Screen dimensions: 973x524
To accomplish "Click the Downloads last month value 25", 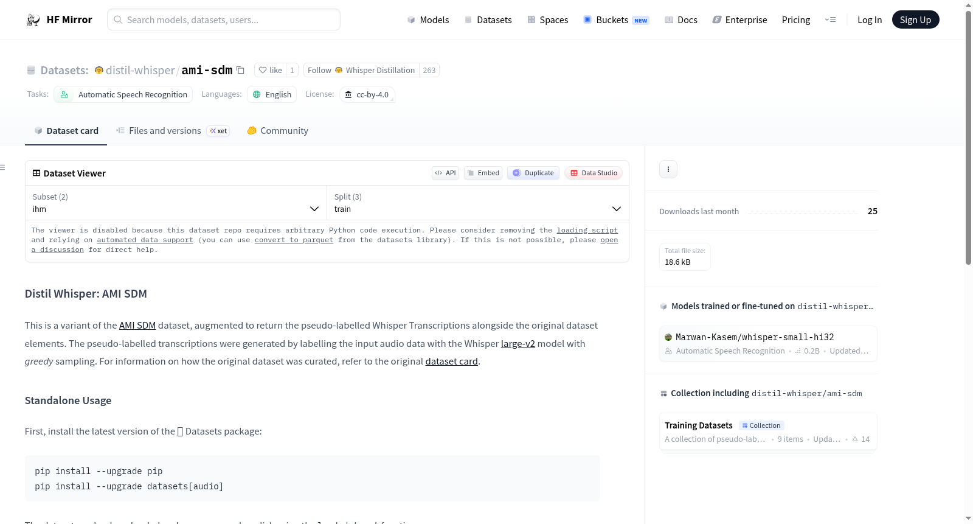I will (x=872, y=211).
